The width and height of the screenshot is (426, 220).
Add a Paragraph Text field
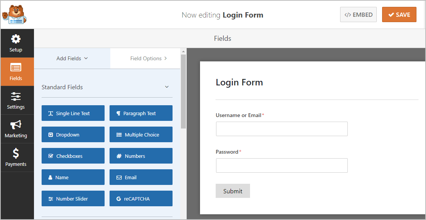tap(141, 113)
